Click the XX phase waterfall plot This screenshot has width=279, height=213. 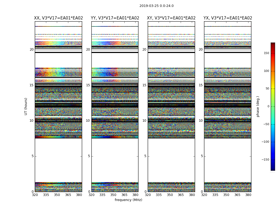click(58, 106)
